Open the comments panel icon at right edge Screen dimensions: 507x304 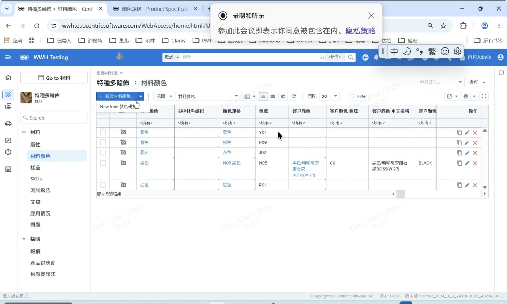[501, 73]
